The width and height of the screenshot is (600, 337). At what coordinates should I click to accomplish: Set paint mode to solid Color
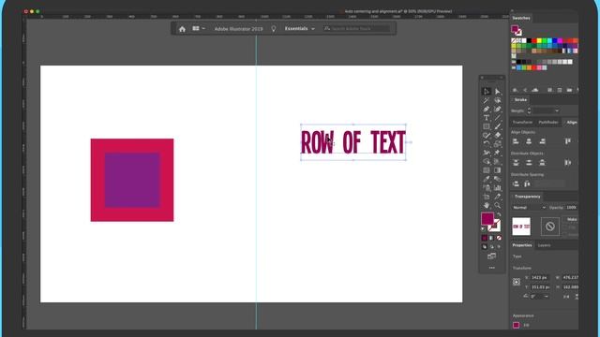tap(485, 238)
